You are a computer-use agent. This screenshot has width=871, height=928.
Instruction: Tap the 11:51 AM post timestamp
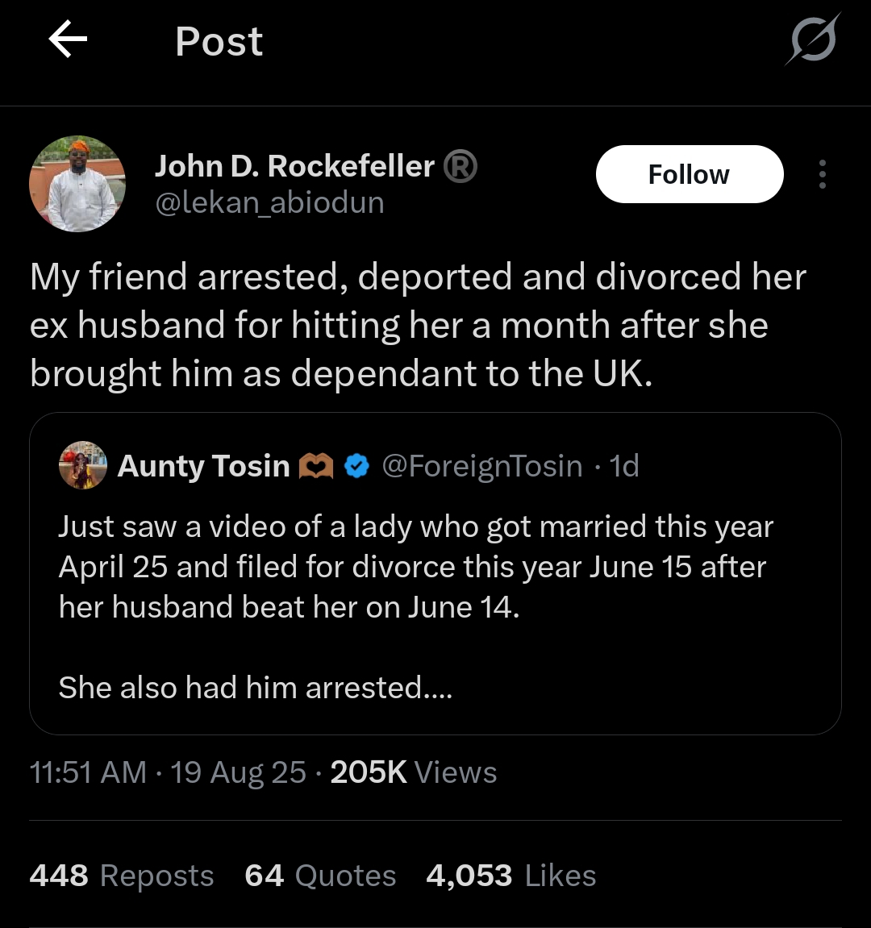[88, 772]
